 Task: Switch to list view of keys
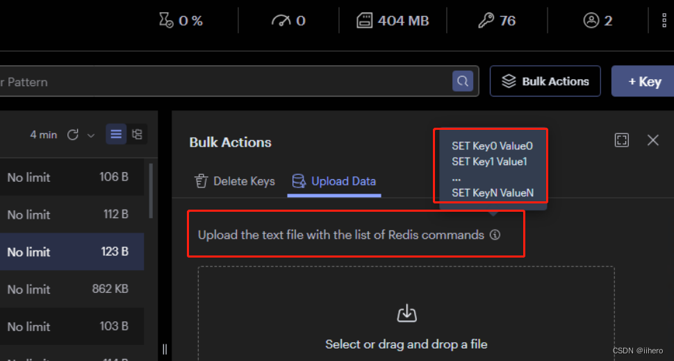coord(116,135)
